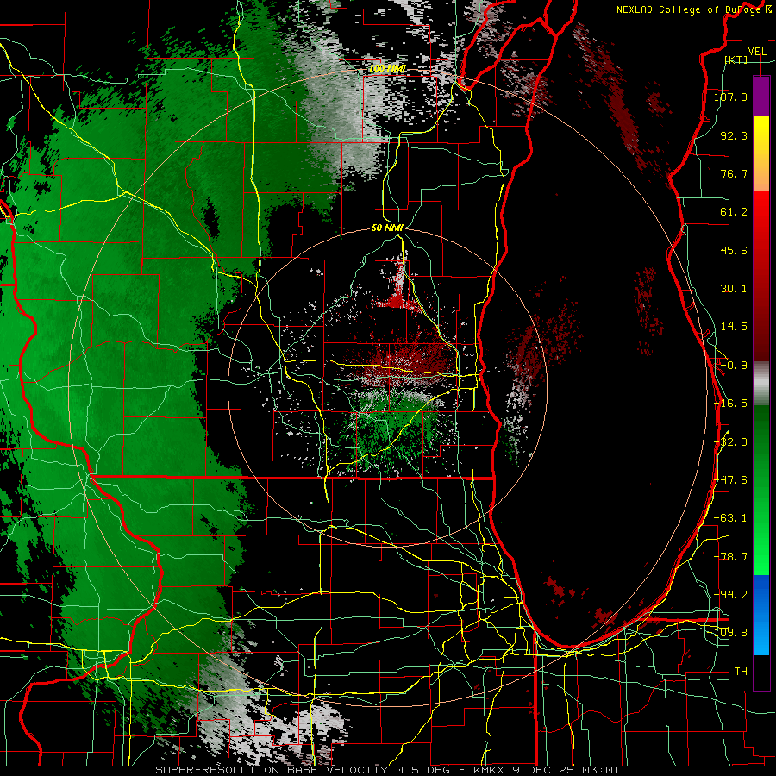Click the -94.2 legend value
Viewport: 776px width, 776px height.
click(730, 594)
